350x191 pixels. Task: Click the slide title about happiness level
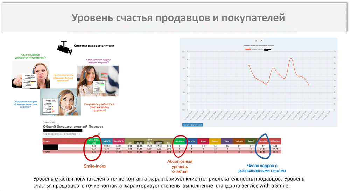pos(178,18)
